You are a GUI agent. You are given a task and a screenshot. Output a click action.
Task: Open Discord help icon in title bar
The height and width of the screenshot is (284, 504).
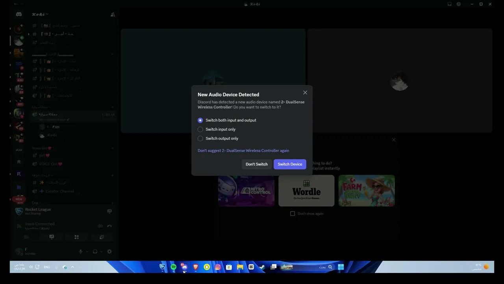tap(459, 4)
